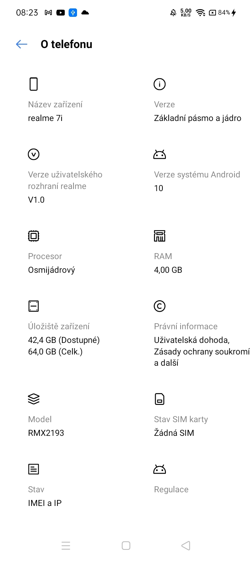Screen dimensions: 252x561
Task: Tap the Stav document icon
Action: tap(34, 469)
